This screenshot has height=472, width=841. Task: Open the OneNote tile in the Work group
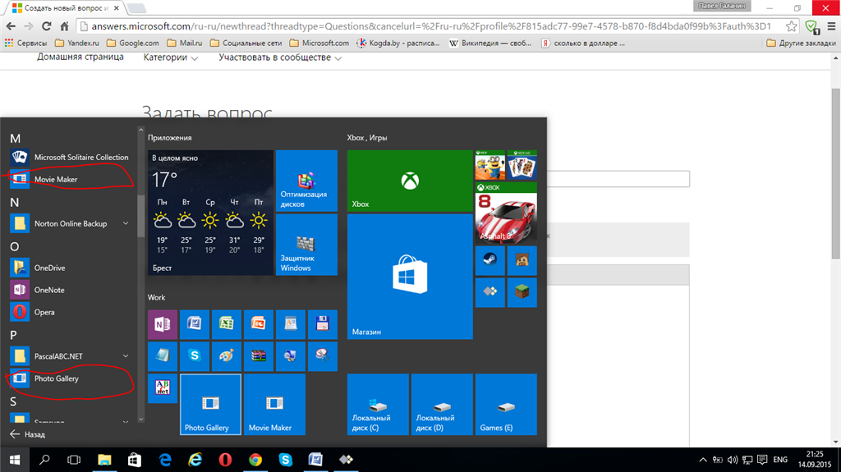163,324
